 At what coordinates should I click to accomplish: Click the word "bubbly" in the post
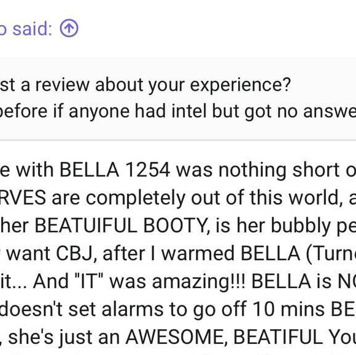pyautogui.click(x=301, y=226)
